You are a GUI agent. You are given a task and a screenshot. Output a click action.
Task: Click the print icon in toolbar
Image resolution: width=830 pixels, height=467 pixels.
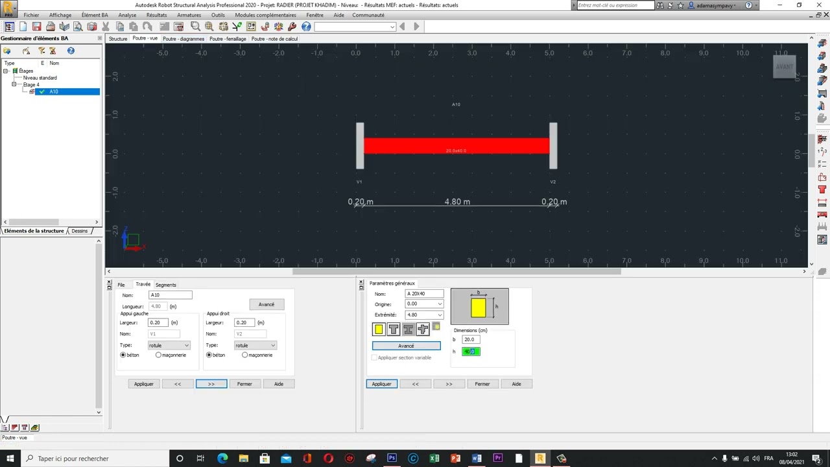tap(51, 27)
